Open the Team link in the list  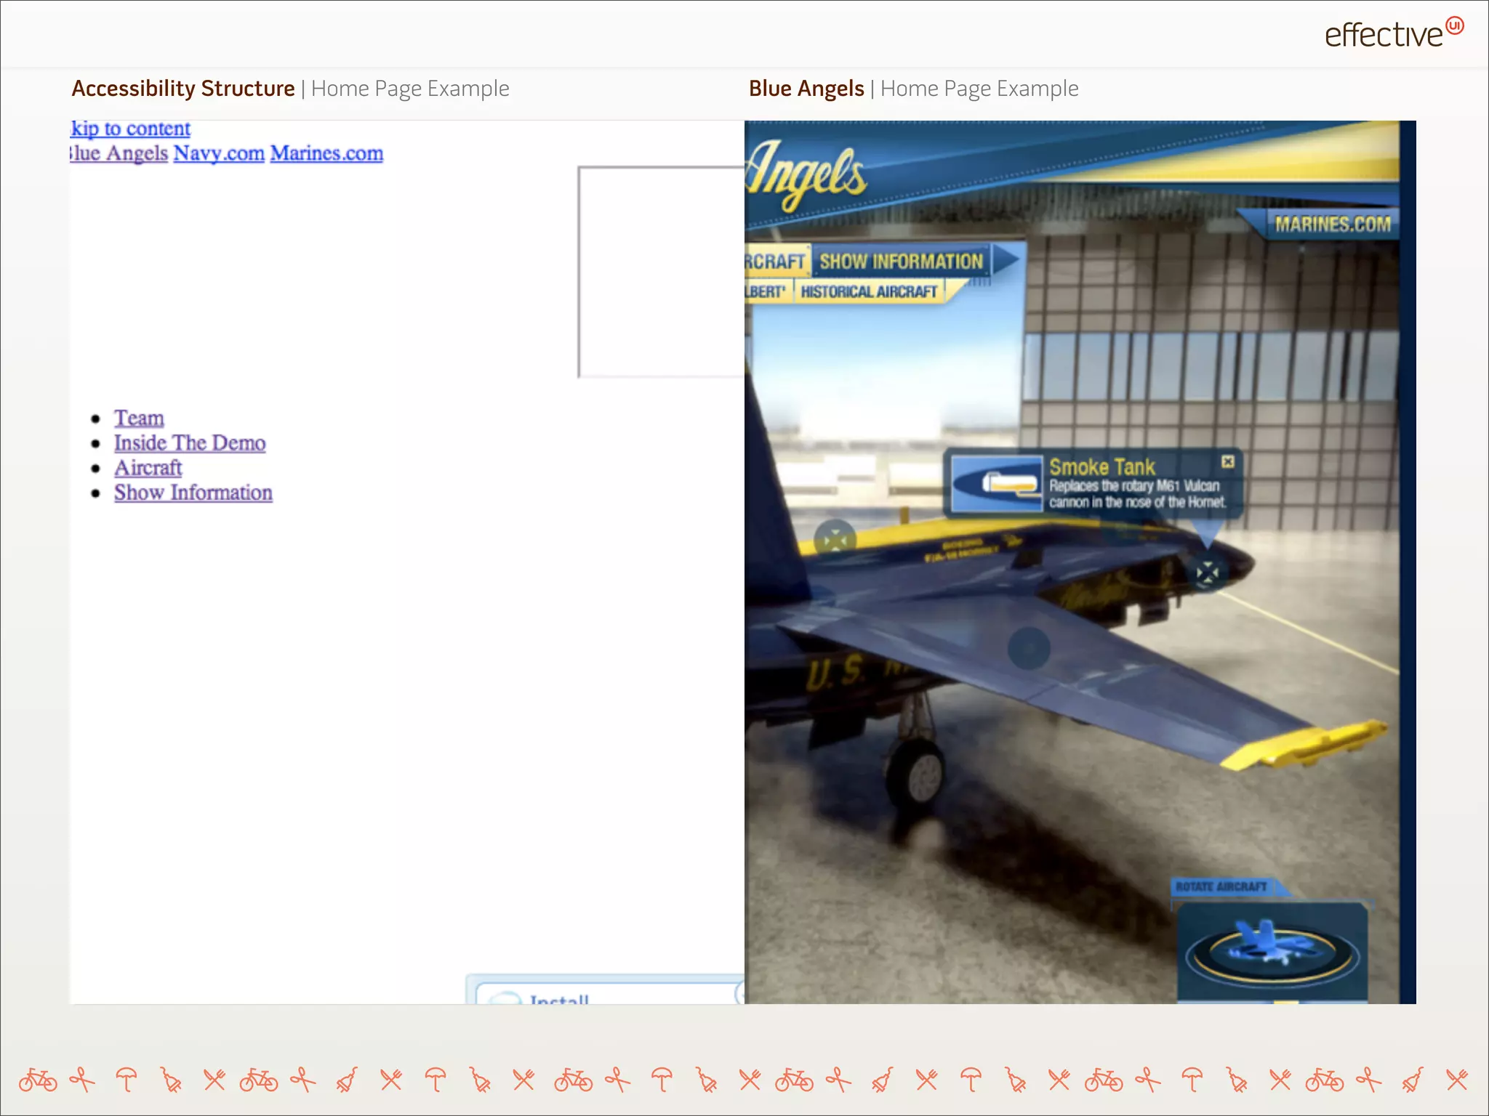pos(139,418)
